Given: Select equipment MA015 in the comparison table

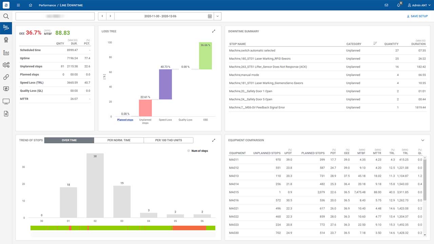Looking at the screenshot, I should click(326, 192).
